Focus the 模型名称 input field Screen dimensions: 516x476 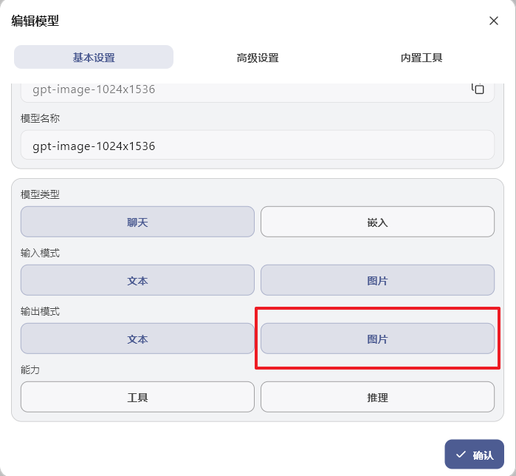click(258, 146)
